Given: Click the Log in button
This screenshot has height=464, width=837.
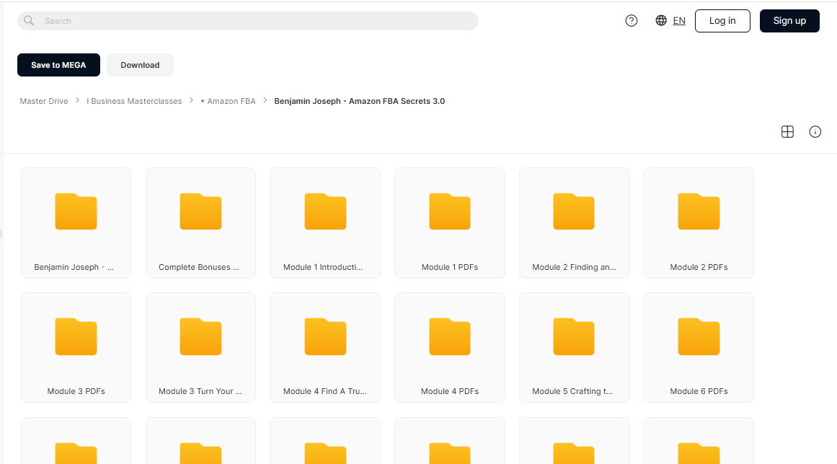Looking at the screenshot, I should (x=722, y=21).
